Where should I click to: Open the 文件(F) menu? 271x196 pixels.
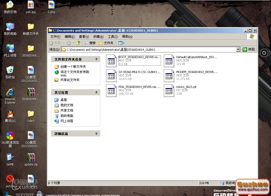[x=55, y=37]
